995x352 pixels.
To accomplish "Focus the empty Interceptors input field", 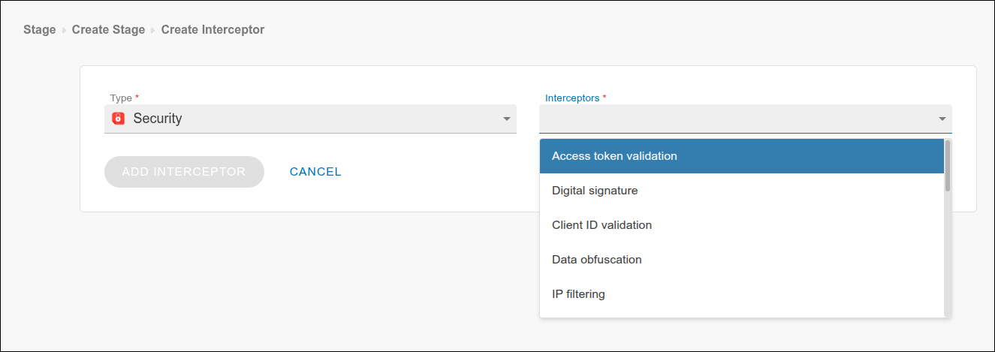I will 736,119.
